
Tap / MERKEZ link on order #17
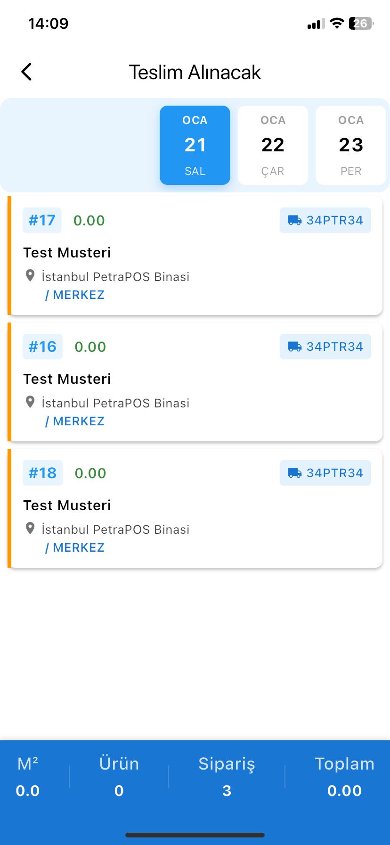tap(75, 295)
